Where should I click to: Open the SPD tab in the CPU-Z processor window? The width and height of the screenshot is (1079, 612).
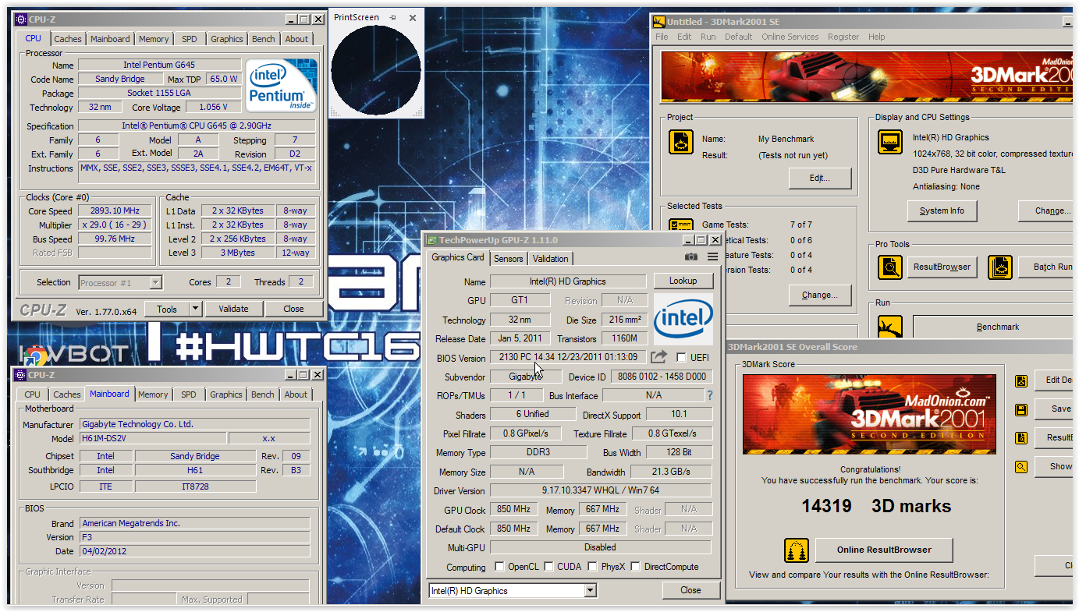pyautogui.click(x=190, y=39)
